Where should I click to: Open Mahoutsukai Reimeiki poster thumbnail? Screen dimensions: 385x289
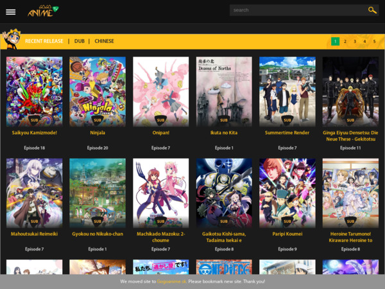[35, 193]
